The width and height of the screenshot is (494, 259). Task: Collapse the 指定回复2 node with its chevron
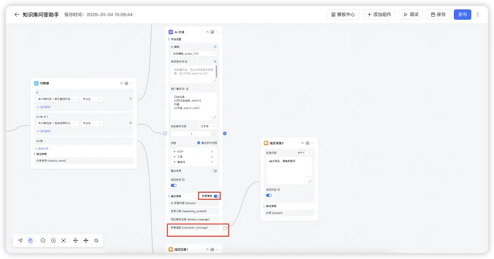pos(303,143)
